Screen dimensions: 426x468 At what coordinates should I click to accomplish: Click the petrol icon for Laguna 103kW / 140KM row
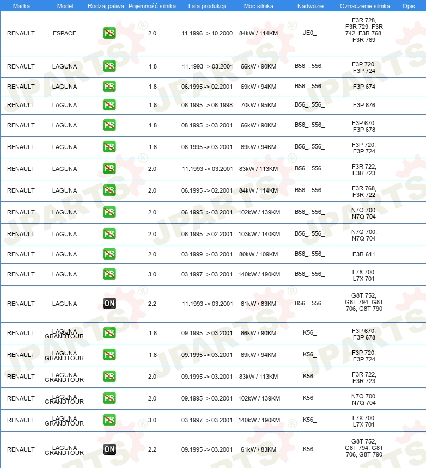(x=109, y=233)
